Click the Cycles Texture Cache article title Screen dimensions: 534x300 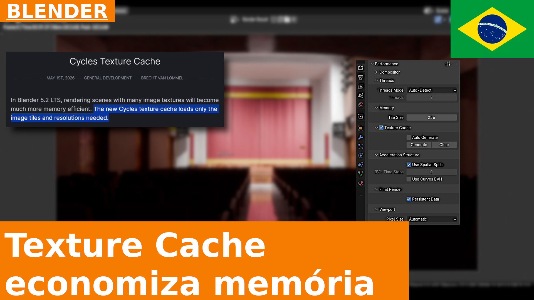tap(115, 61)
